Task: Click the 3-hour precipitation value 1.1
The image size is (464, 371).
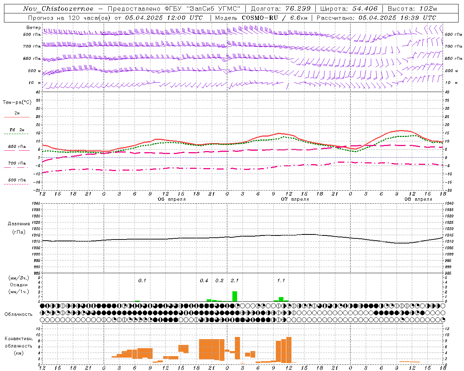Action: point(281,280)
